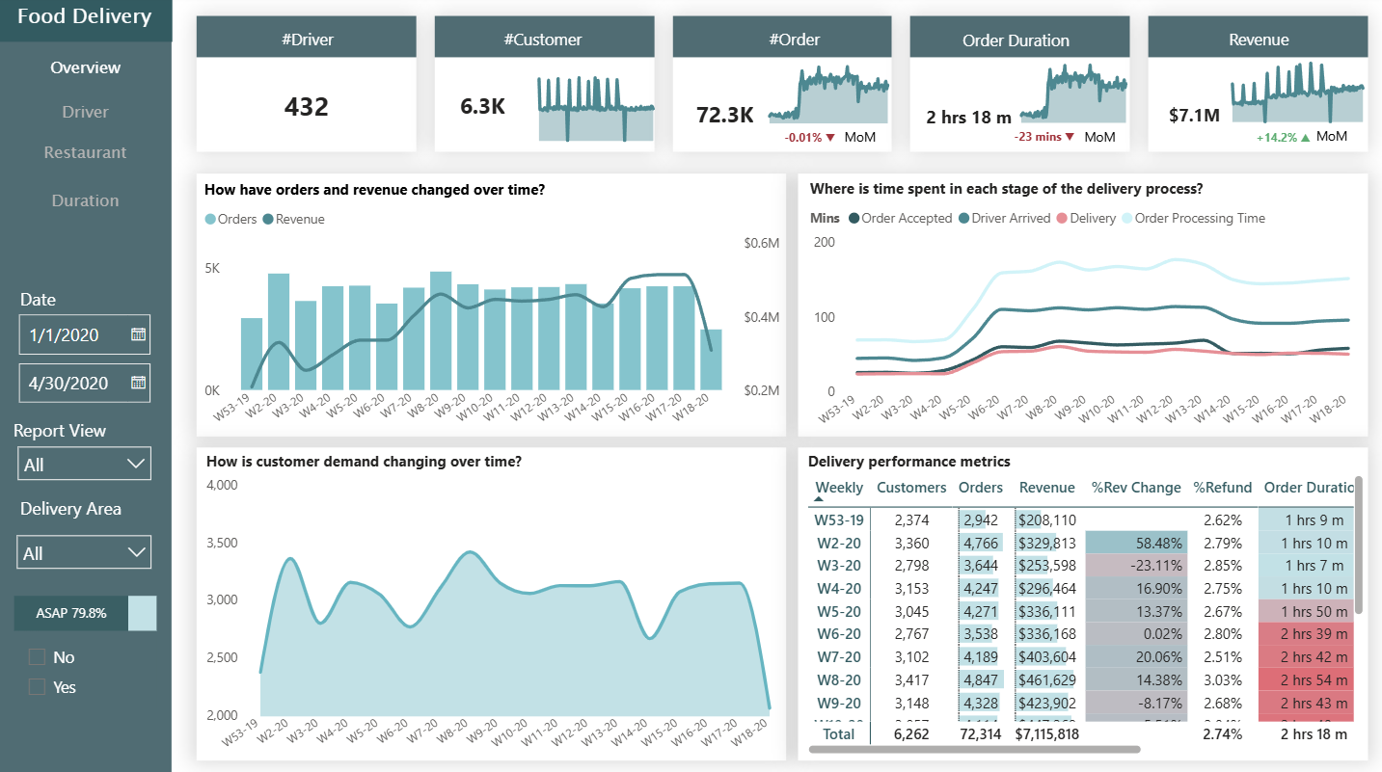This screenshot has height=772, width=1382.
Task: Click the Revenue legend marker
Action: click(268, 220)
